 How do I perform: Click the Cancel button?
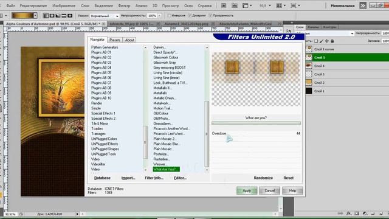270,190
